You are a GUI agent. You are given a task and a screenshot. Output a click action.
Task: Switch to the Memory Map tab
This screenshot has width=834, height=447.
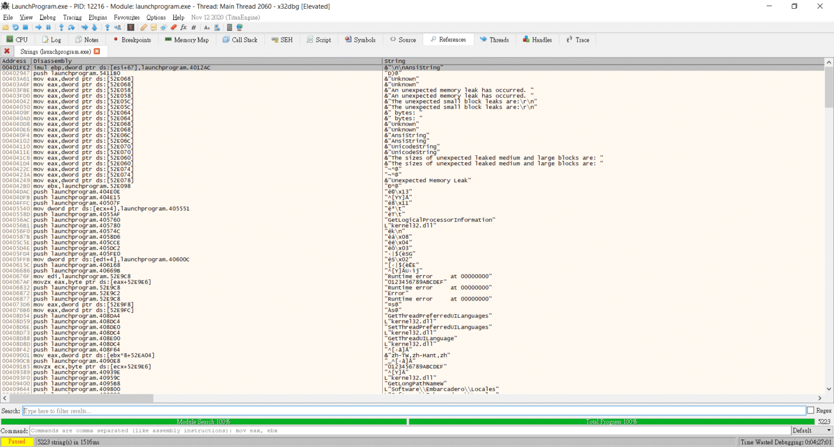pyautogui.click(x=187, y=40)
